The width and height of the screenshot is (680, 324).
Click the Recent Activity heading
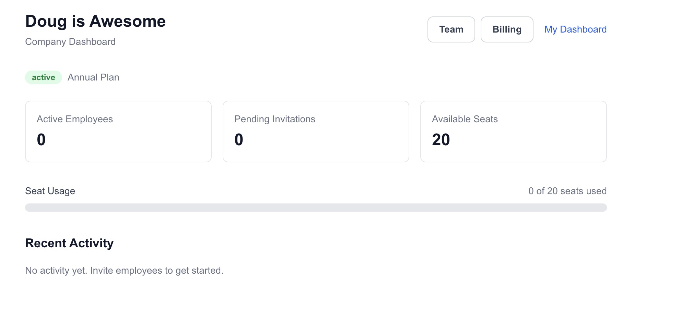click(x=69, y=243)
